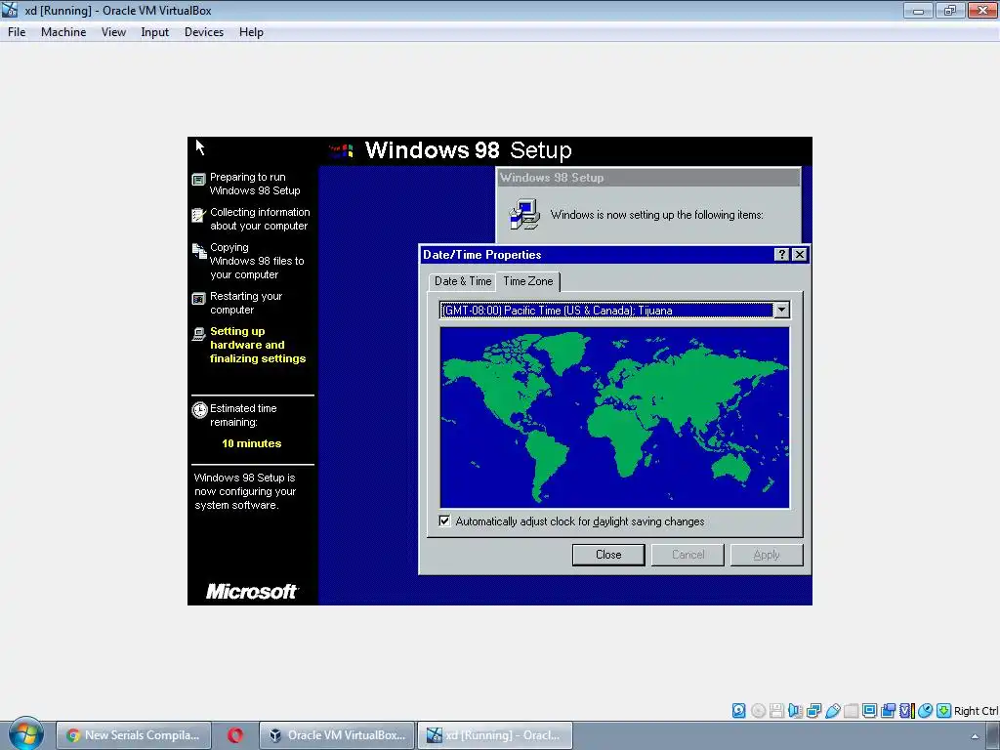Click the recording status icon
The image size is (1000, 750).
coord(888,711)
